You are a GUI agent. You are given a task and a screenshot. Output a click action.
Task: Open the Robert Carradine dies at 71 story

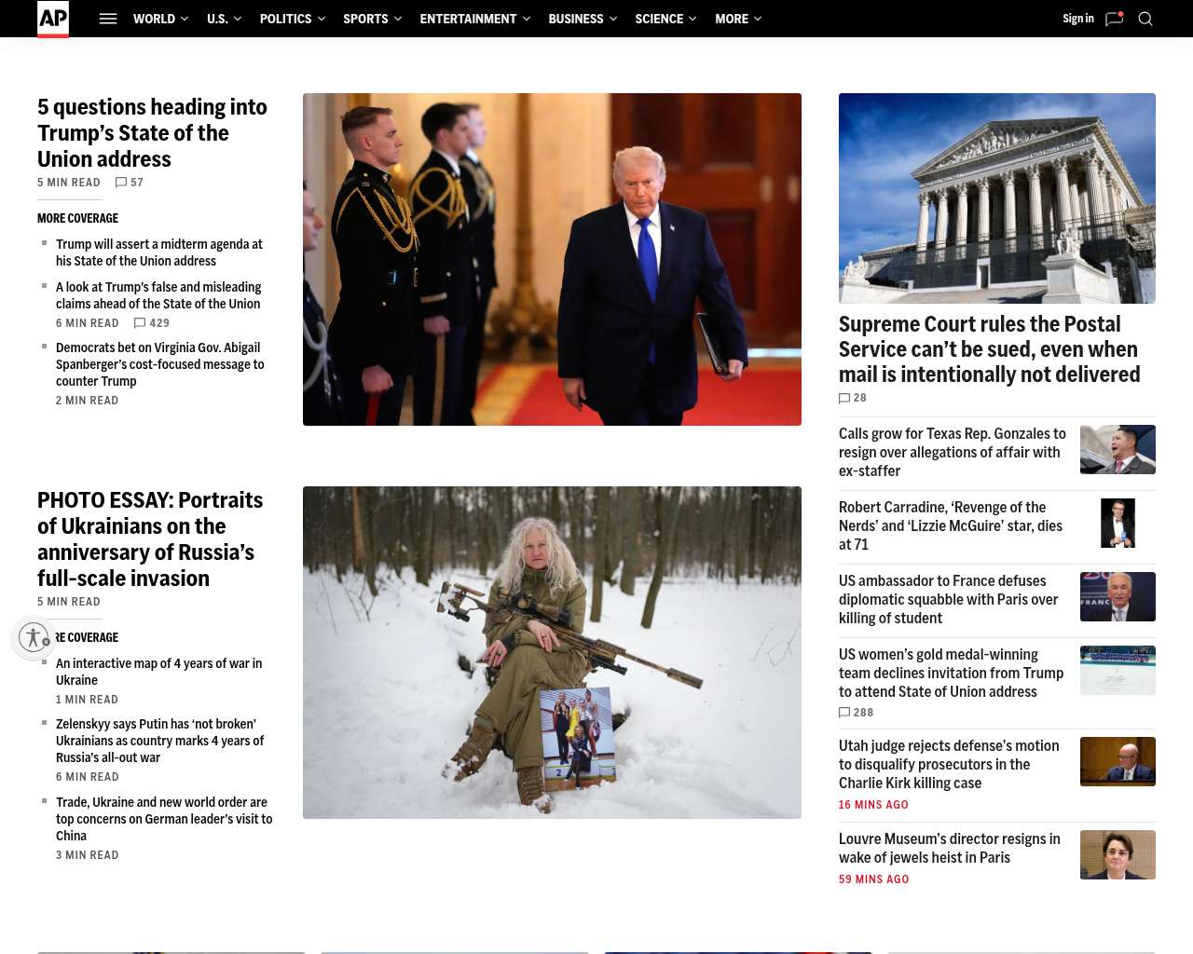pos(951,526)
